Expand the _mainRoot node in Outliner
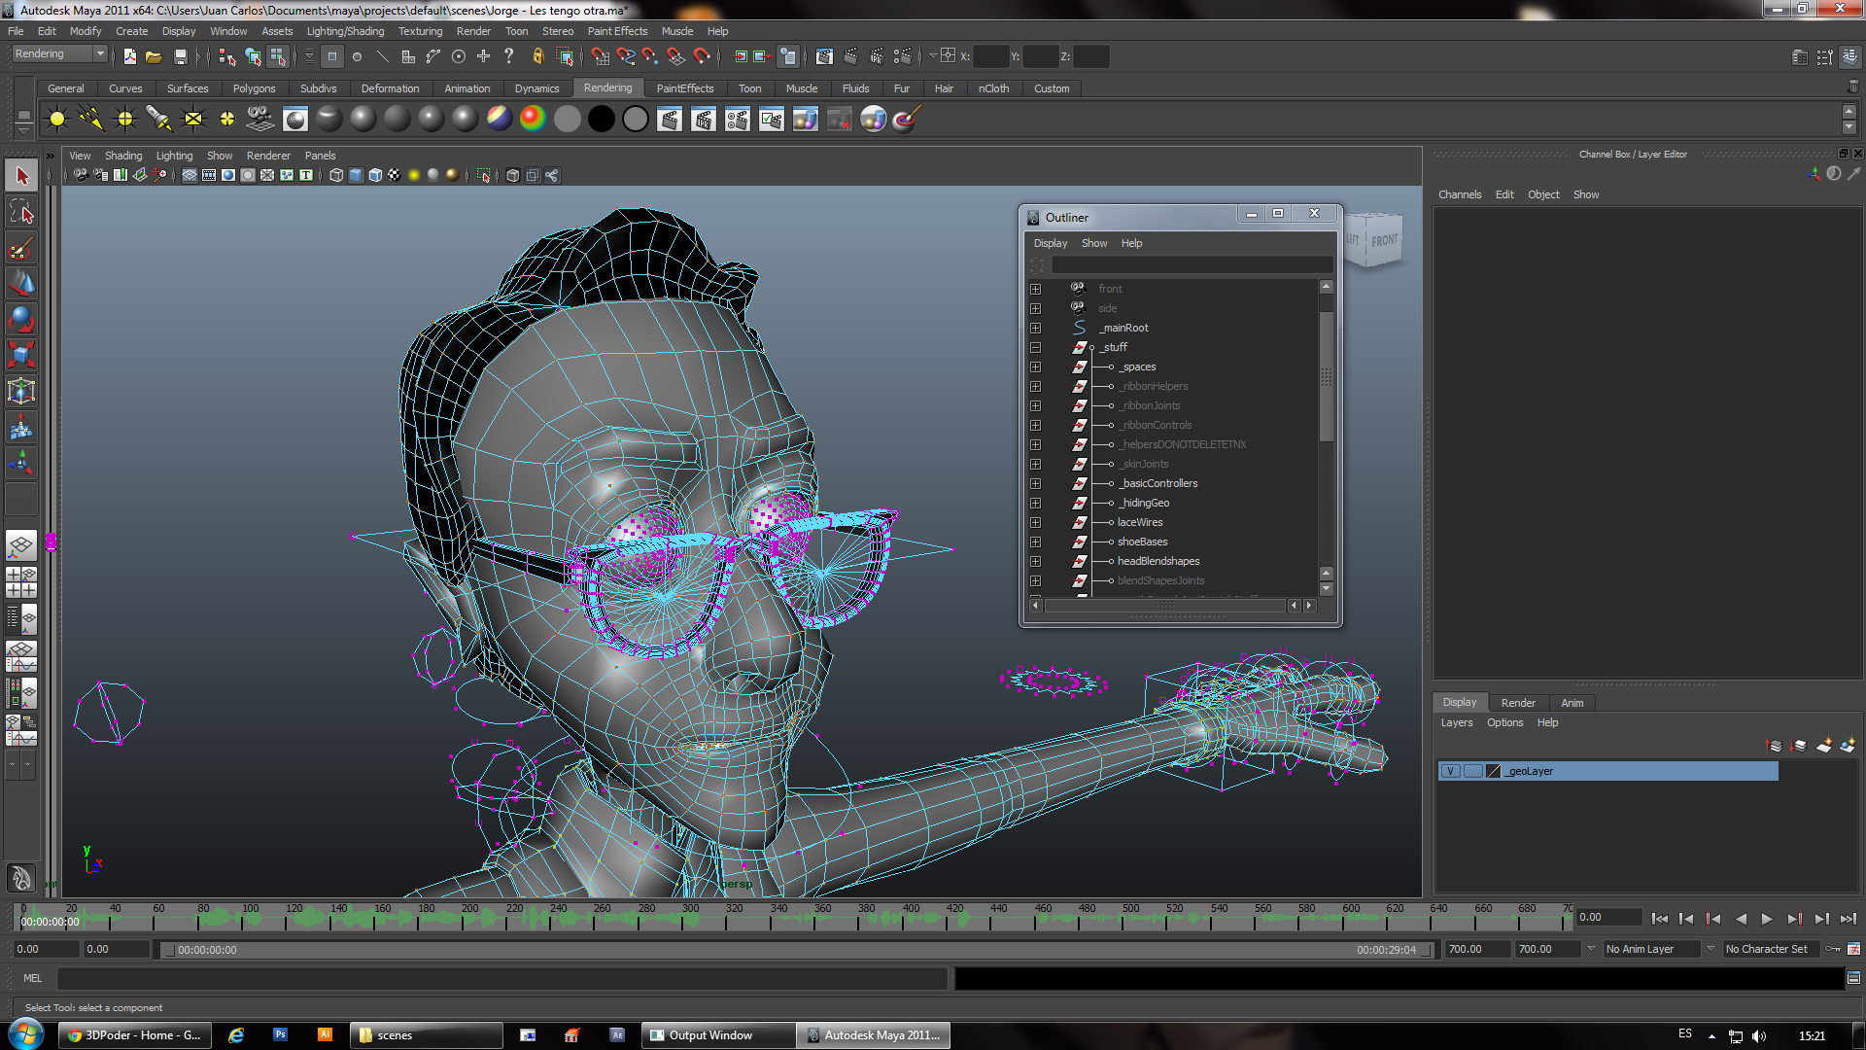This screenshot has width=1866, height=1050. pos(1035,328)
